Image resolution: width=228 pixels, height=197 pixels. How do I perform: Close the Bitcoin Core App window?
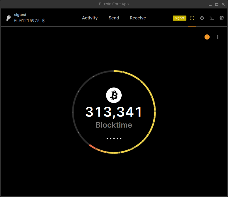coord(223,4)
